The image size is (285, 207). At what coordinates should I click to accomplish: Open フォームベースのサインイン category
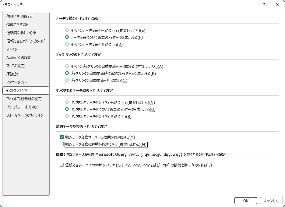pyautogui.click(x=26, y=115)
